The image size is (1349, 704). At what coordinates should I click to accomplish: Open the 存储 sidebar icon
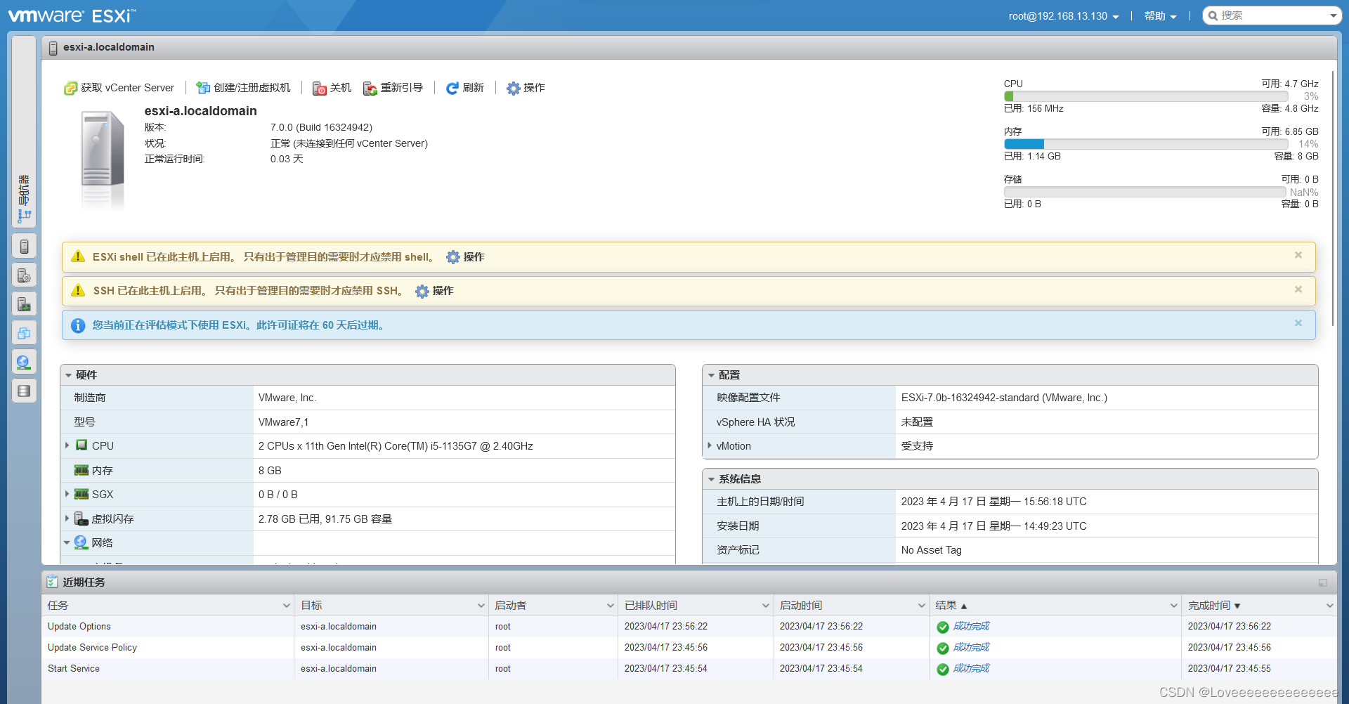coord(25,390)
